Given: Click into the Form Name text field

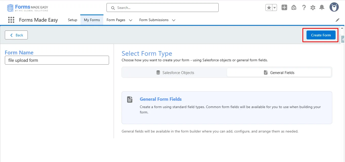Looking at the screenshot, I should pos(57,60).
